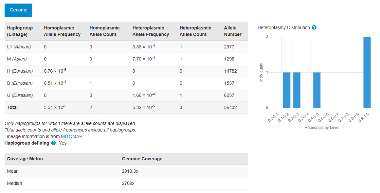Click the B (Eurasian) haplogroup cell

pos(20,83)
